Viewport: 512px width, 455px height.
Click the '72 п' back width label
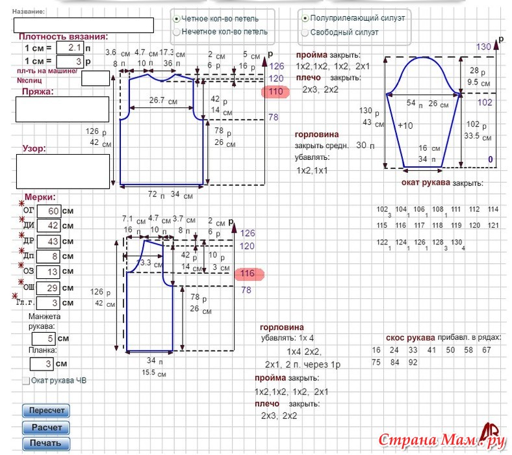(157, 194)
